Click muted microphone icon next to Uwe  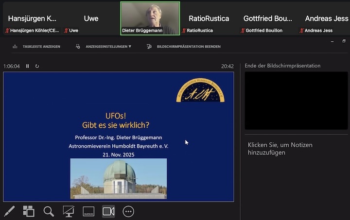(x=66, y=31)
